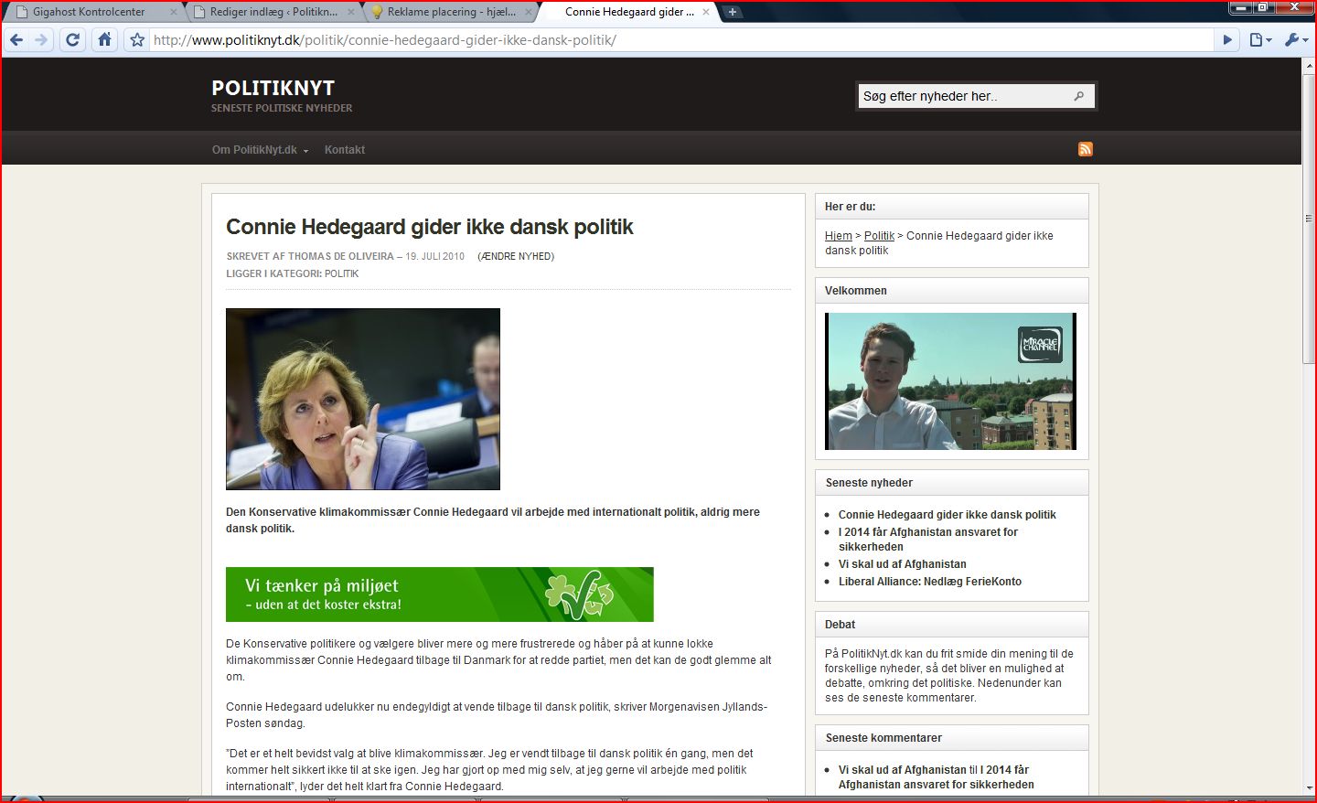Click the Ændre nyhed edit link
1317x803 pixels.
point(516,256)
